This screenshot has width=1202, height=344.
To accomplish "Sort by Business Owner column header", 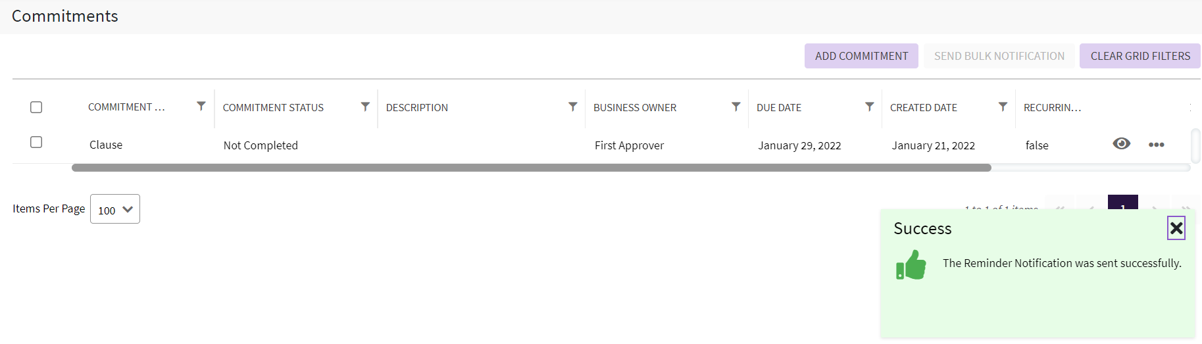I will pyautogui.click(x=634, y=108).
